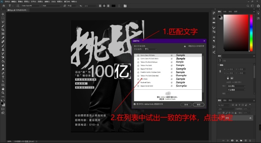Open the Learn lightbulb panel icon
The image size is (261, 143).
point(258,13)
